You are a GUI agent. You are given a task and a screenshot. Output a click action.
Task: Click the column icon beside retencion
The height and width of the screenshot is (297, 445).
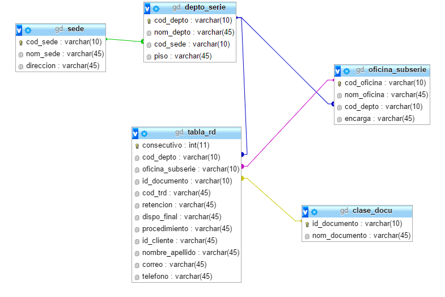pos(137,206)
